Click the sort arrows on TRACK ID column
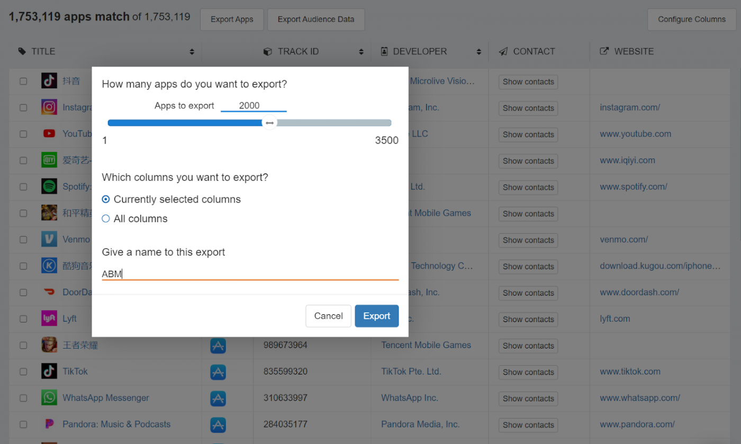 coord(361,51)
